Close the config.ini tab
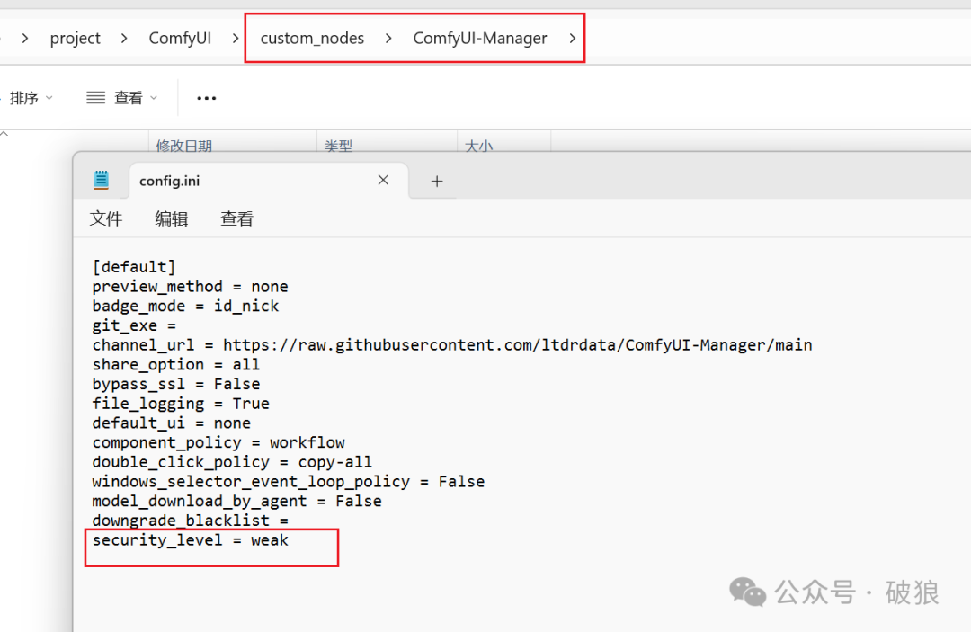Screen dimensions: 971x632 point(383,180)
